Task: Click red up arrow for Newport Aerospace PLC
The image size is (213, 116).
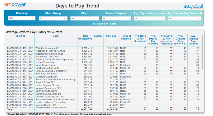Action: (171, 88)
